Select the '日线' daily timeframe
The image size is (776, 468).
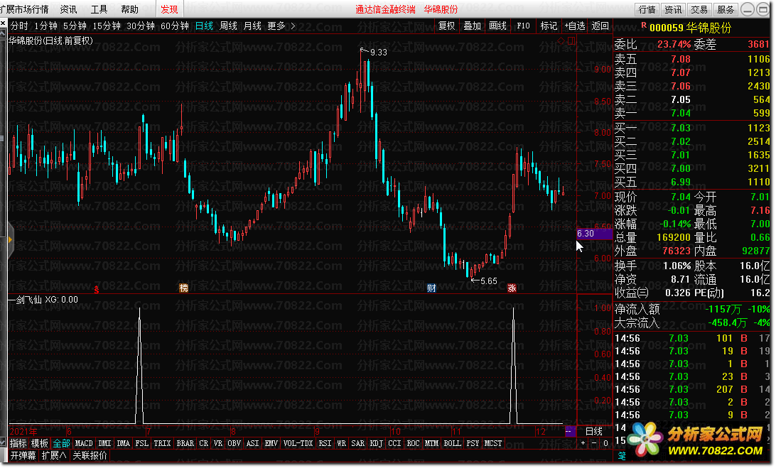pos(204,26)
